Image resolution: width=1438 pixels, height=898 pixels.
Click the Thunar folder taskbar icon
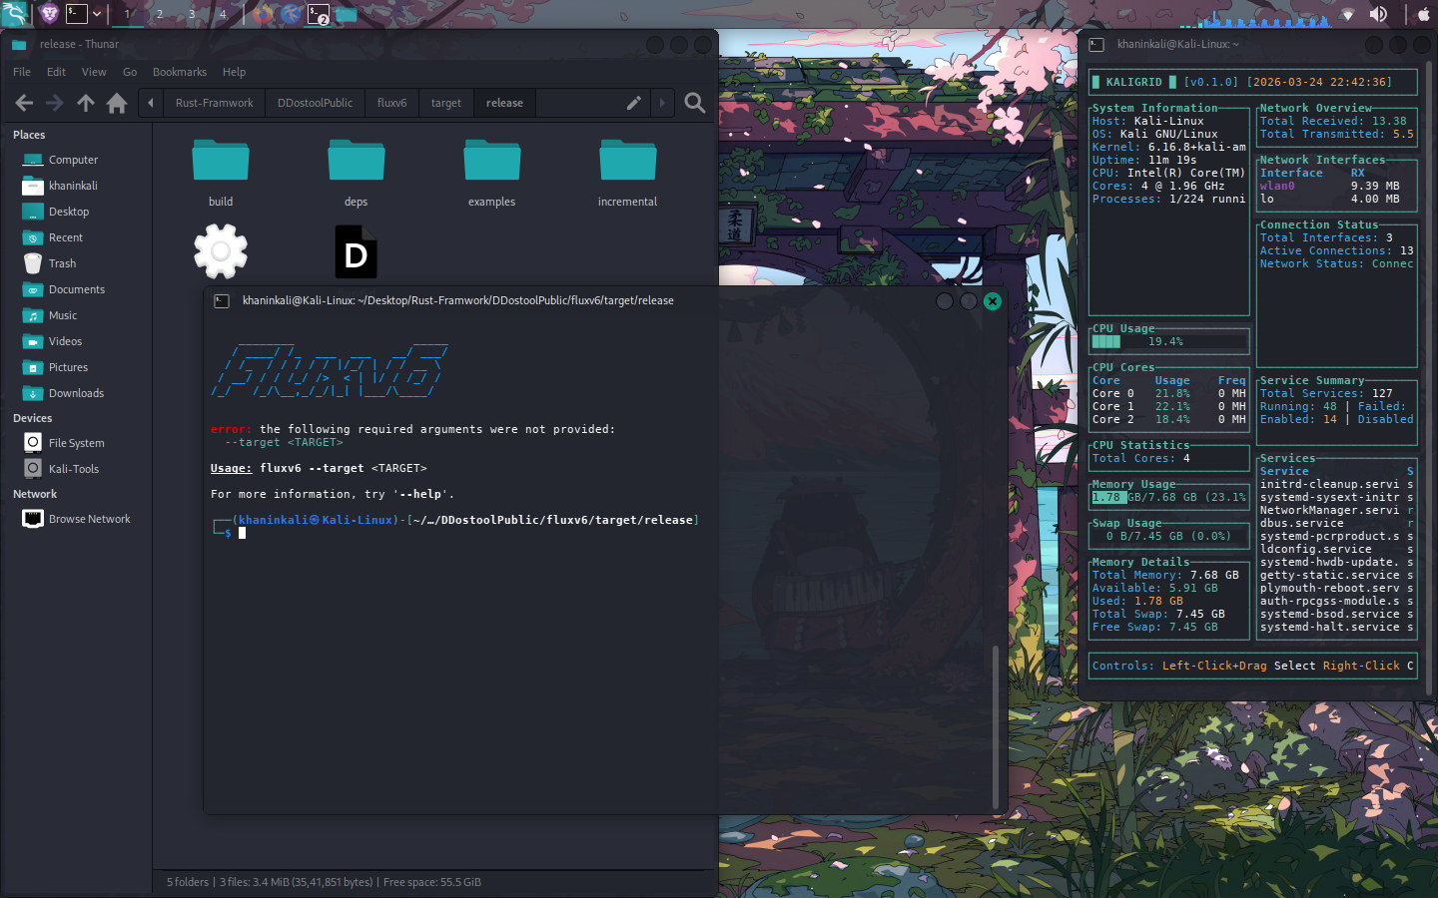point(347,14)
